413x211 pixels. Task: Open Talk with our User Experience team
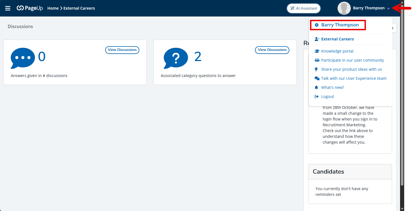354,78
